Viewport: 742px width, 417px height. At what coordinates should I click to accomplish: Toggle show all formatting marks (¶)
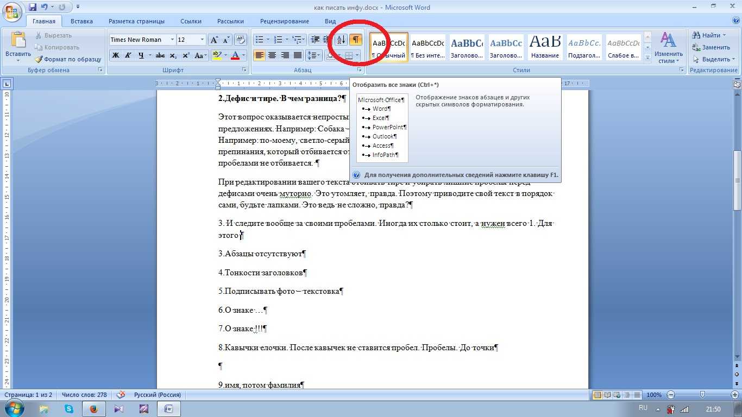356,40
